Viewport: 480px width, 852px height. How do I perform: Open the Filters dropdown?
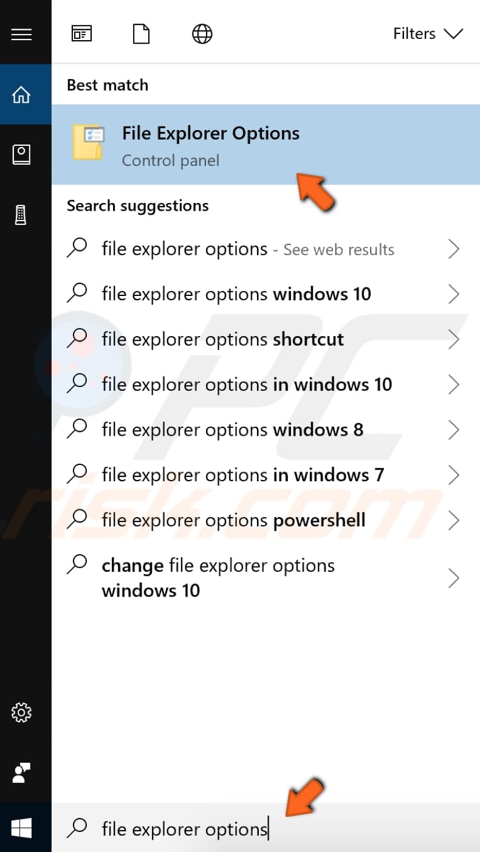coord(428,33)
